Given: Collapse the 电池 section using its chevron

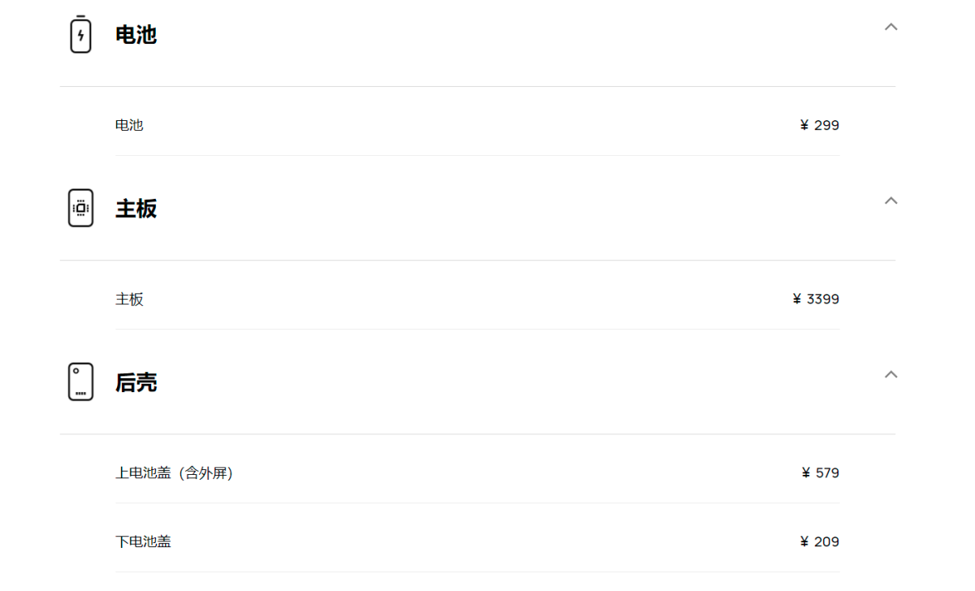Looking at the screenshot, I should [890, 27].
